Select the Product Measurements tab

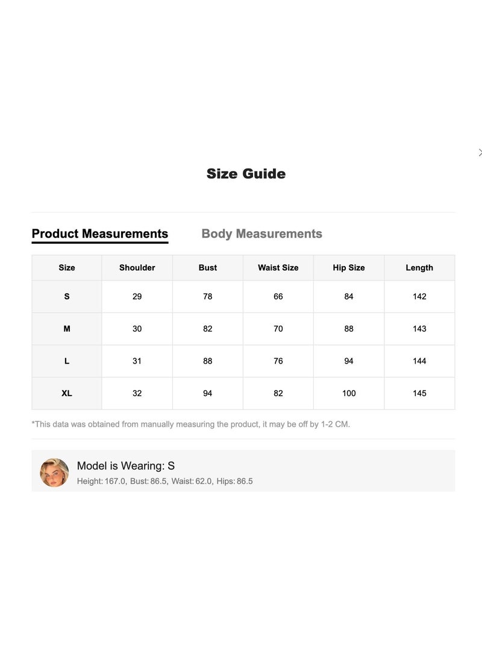[x=99, y=234]
